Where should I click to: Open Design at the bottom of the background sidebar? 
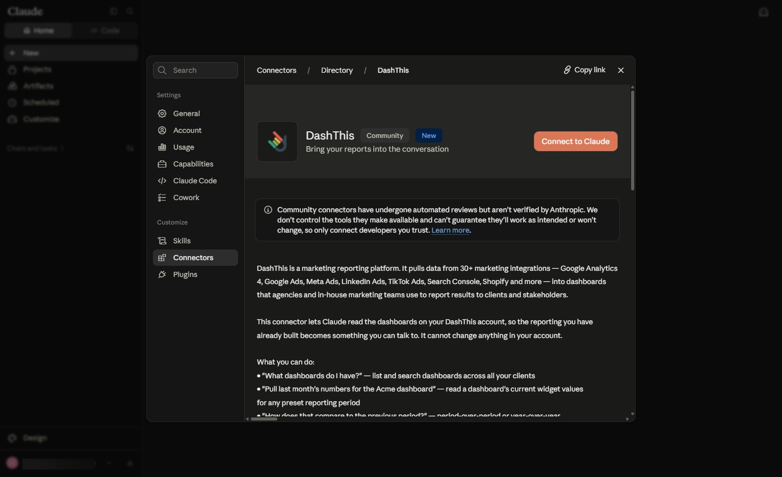tap(71, 438)
